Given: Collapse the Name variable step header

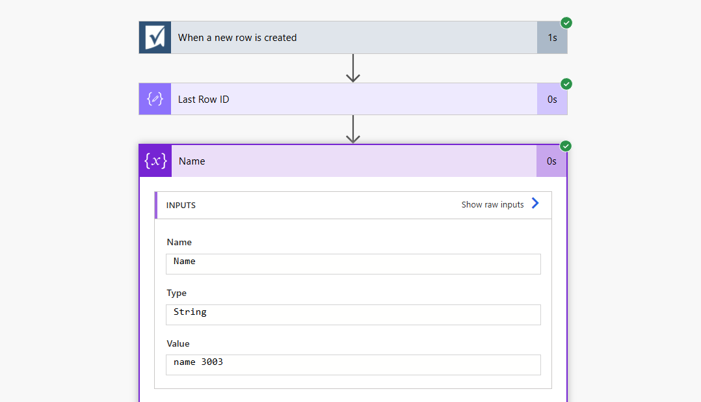Looking at the screenshot, I should (x=354, y=161).
